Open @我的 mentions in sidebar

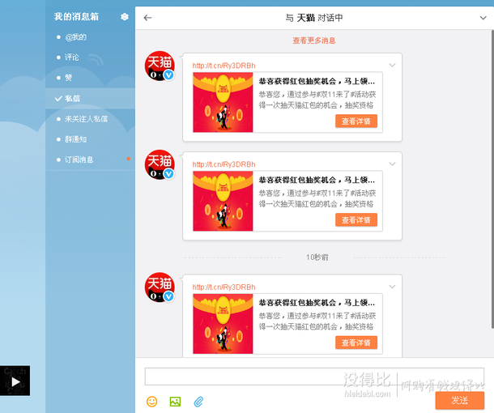75,37
